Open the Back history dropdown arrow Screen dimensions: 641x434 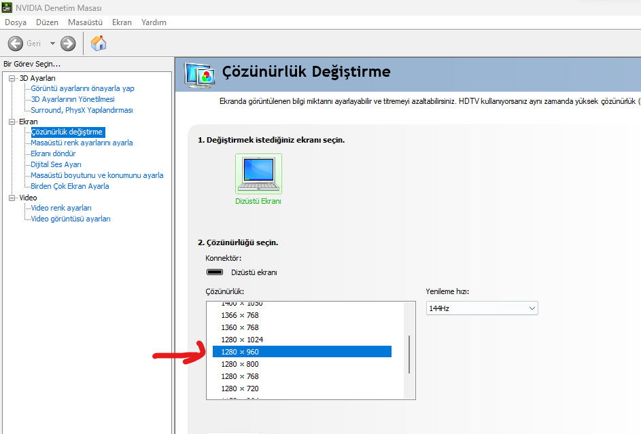pos(52,43)
